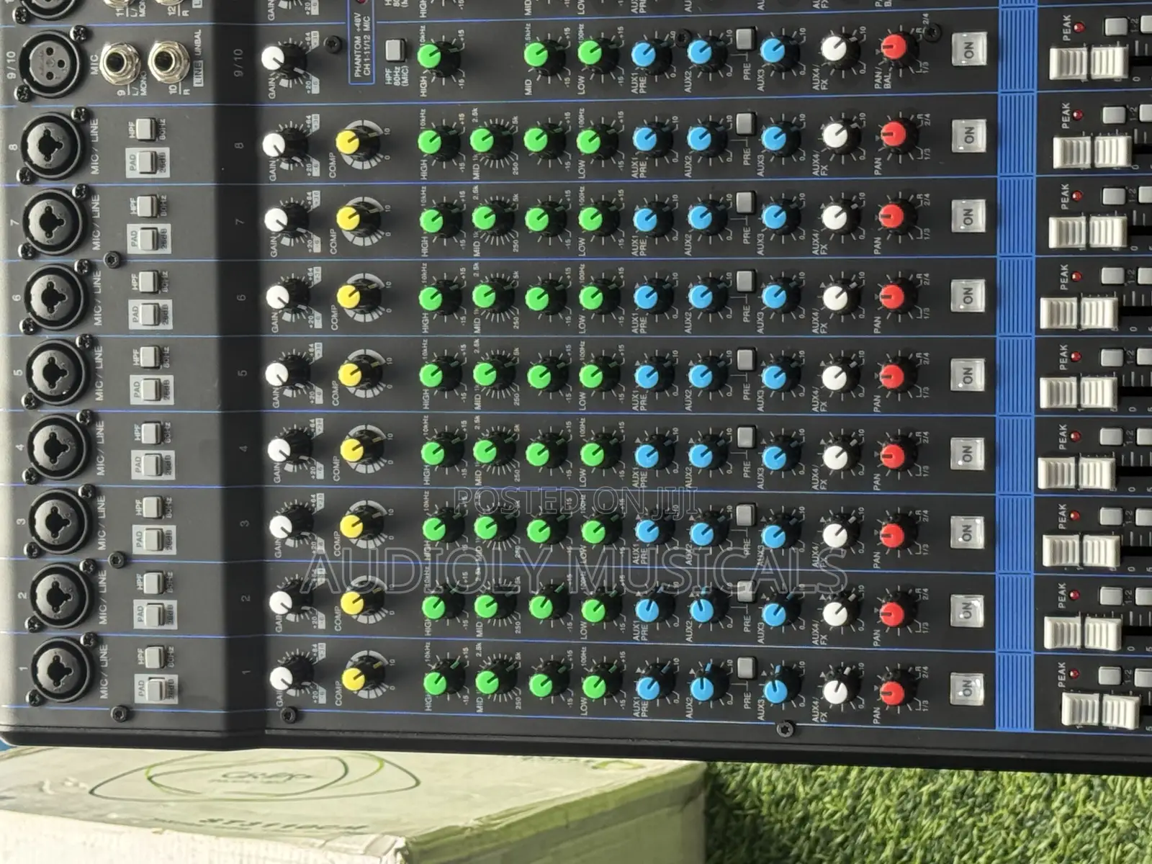Toggle the channel 1 PRE button
Image resolution: width=1152 pixels, height=864 pixels.
tap(745, 667)
